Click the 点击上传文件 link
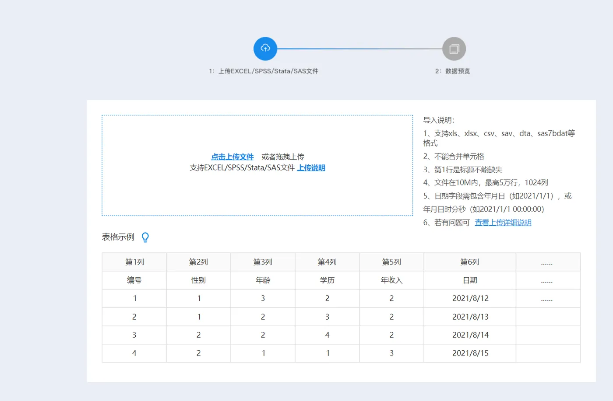613x401 pixels. [233, 157]
